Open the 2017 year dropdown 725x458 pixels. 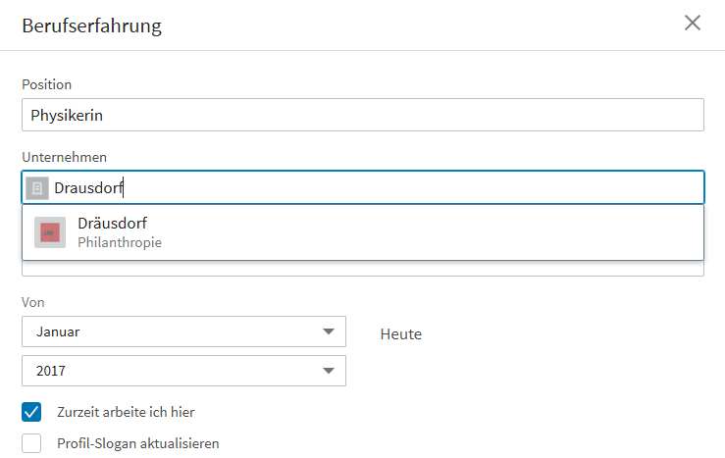pyautogui.click(x=183, y=371)
